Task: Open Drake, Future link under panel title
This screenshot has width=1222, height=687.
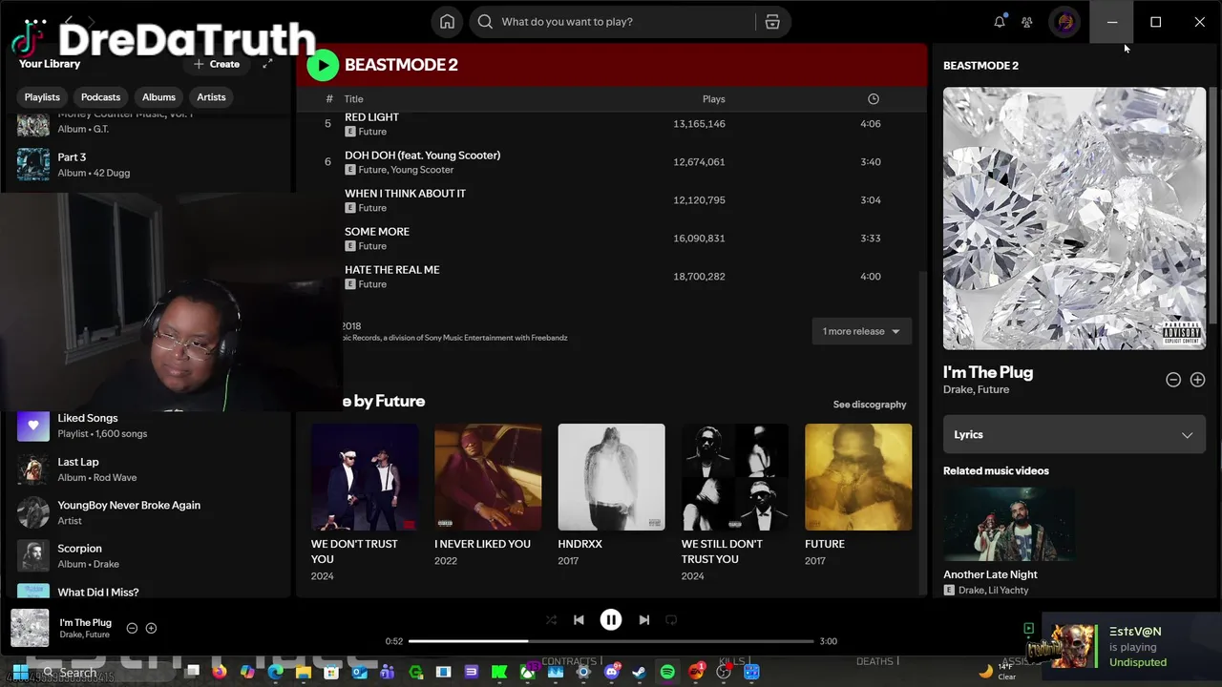Action: click(x=976, y=389)
